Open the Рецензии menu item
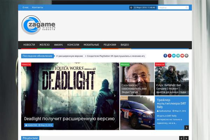Viewport: 210px width, 140px height. click(110, 45)
